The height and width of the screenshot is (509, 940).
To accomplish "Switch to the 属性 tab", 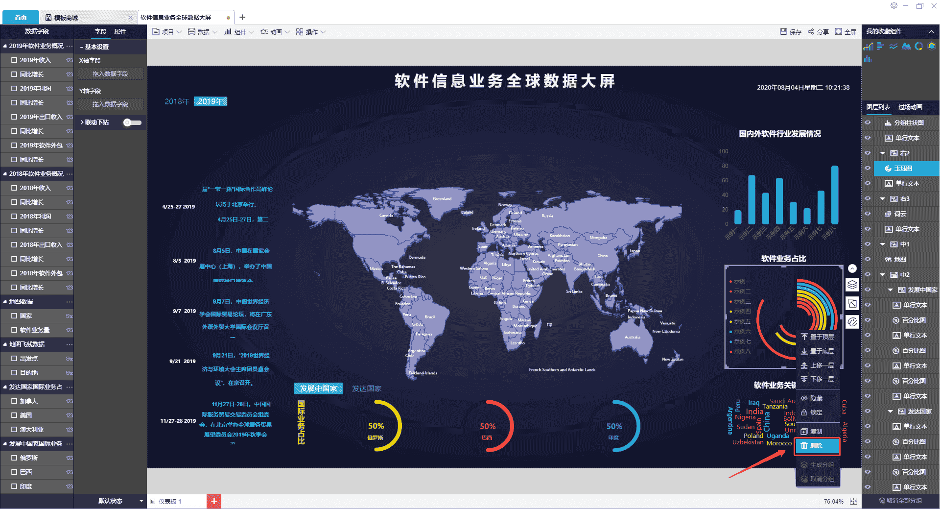I will click(x=120, y=32).
